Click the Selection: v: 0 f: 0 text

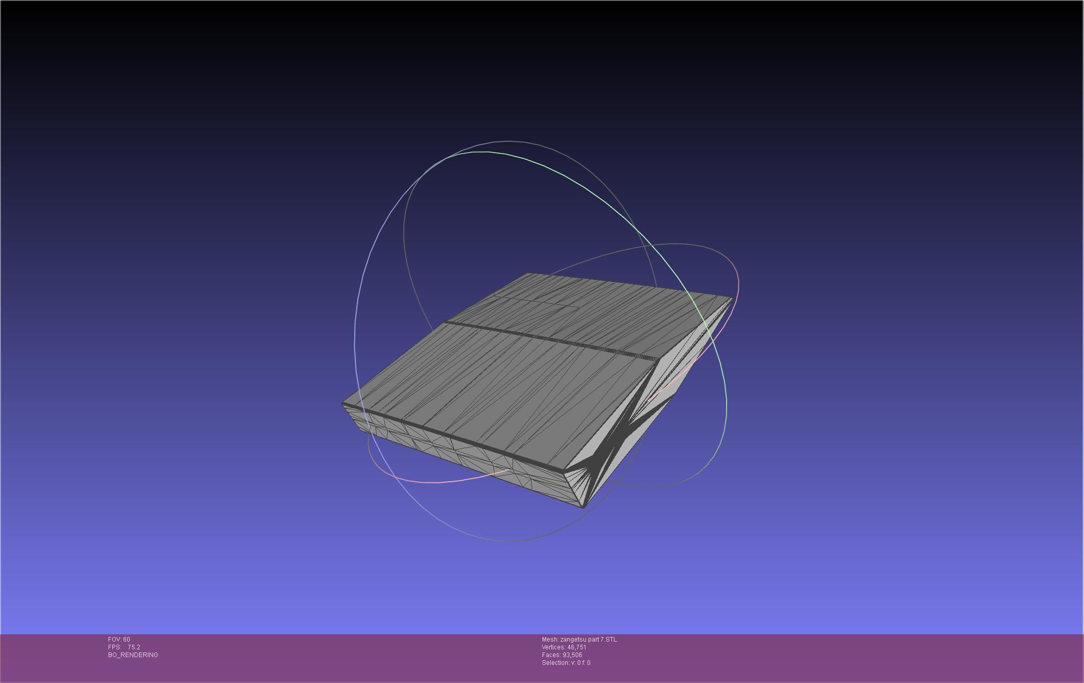click(x=566, y=663)
